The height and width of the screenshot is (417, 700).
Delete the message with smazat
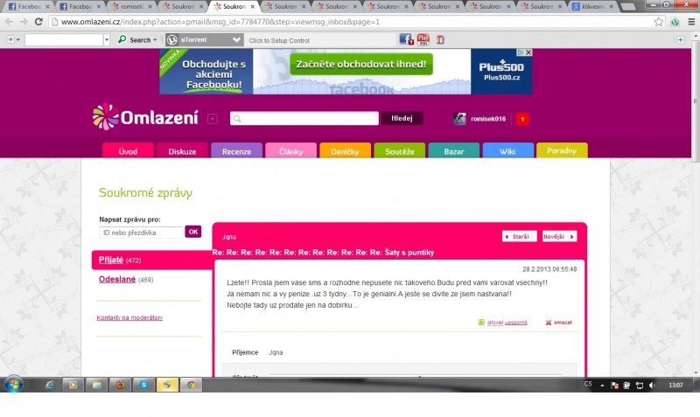[x=558, y=323]
